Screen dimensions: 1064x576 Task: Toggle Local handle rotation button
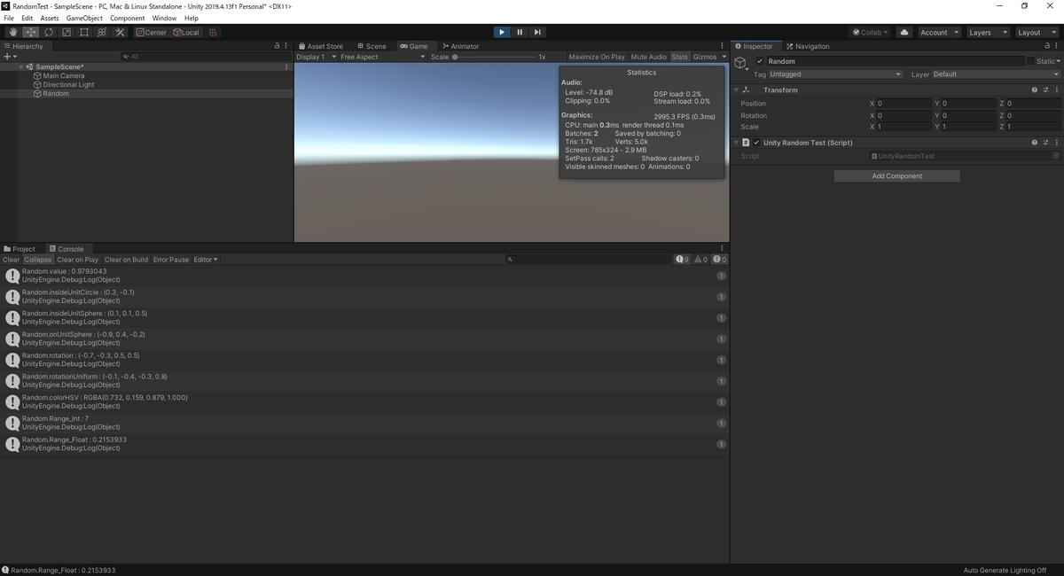(x=186, y=33)
